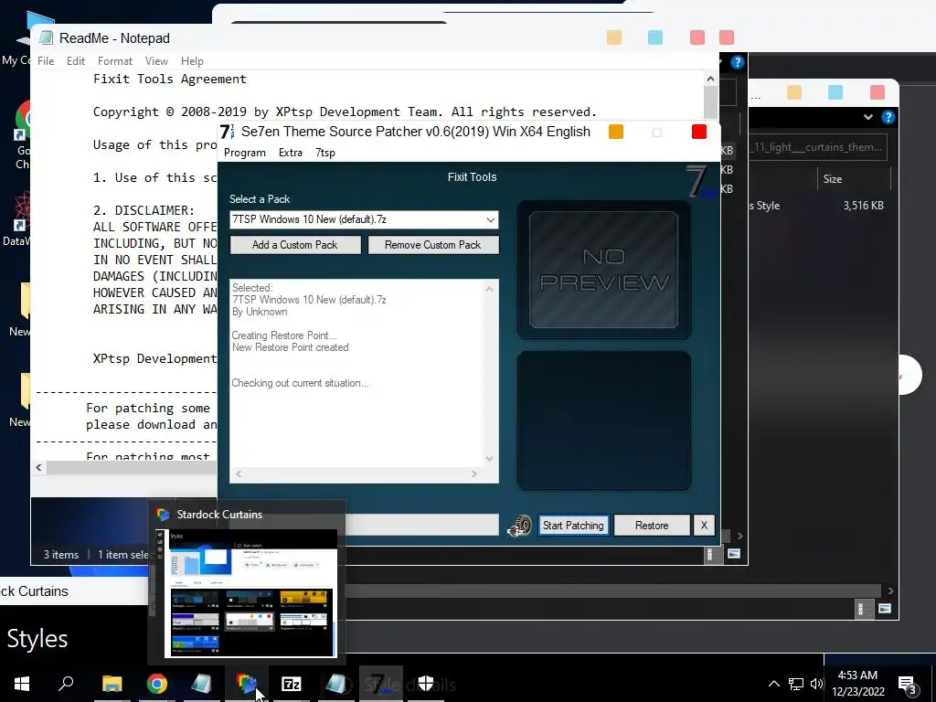Click the patcher log's scroll down arrow
936x702 pixels.
coord(490,459)
